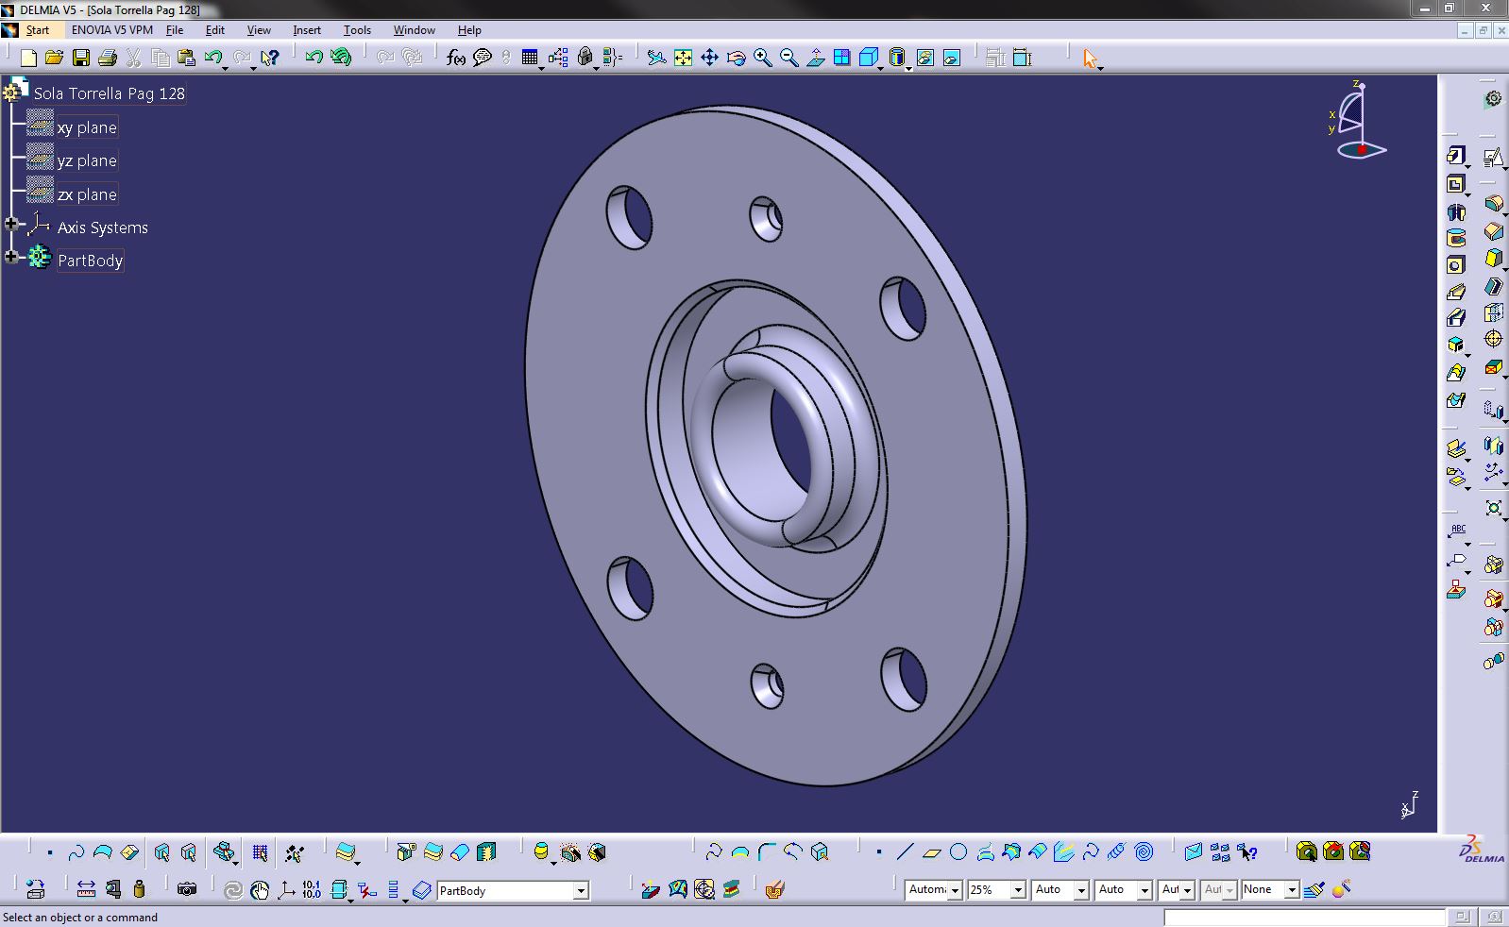
Task: Click the Fly mode airplane icon
Action: 656,59
